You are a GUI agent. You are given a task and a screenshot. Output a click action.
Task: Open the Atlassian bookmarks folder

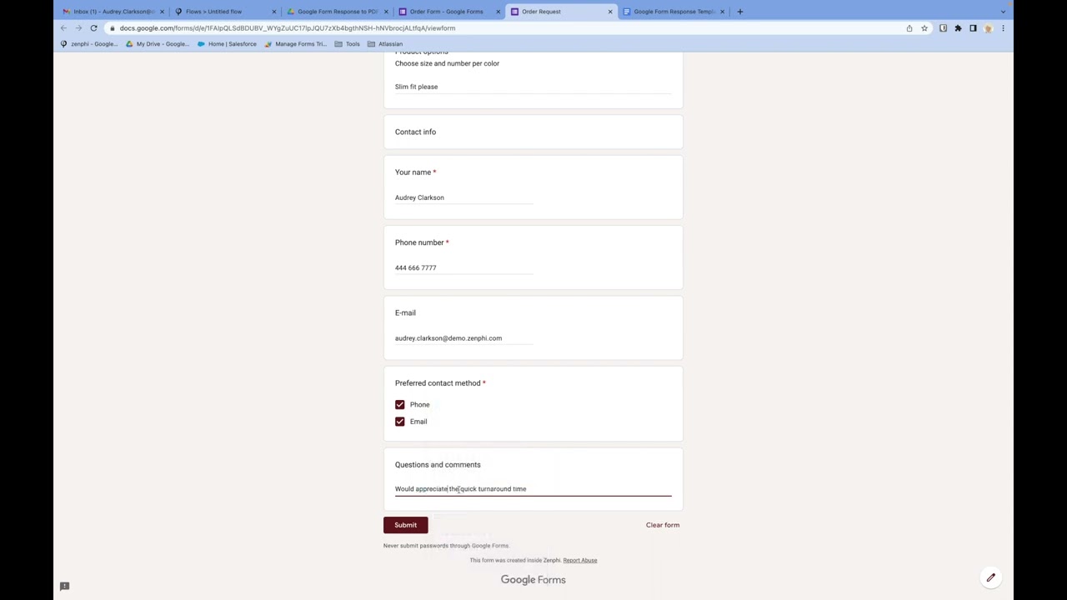click(385, 44)
